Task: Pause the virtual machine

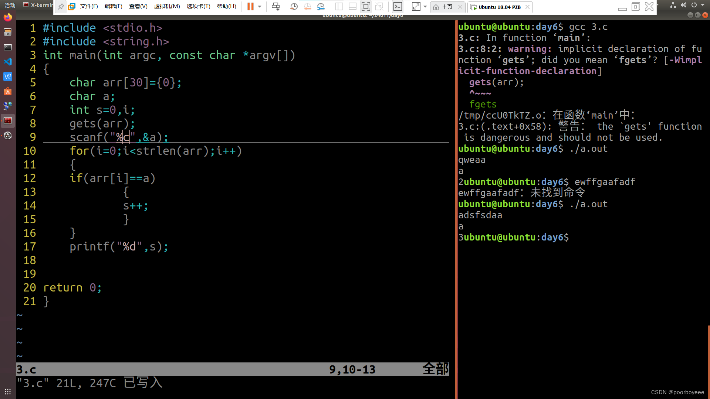Action: pos(250,6)
